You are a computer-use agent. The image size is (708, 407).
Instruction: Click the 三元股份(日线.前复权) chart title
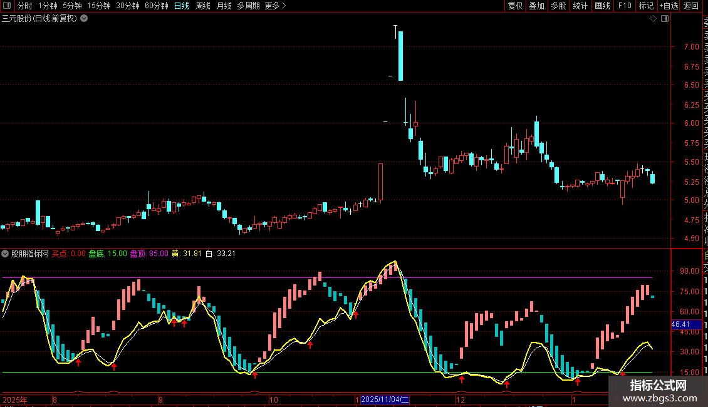click(x=39, y=19)
